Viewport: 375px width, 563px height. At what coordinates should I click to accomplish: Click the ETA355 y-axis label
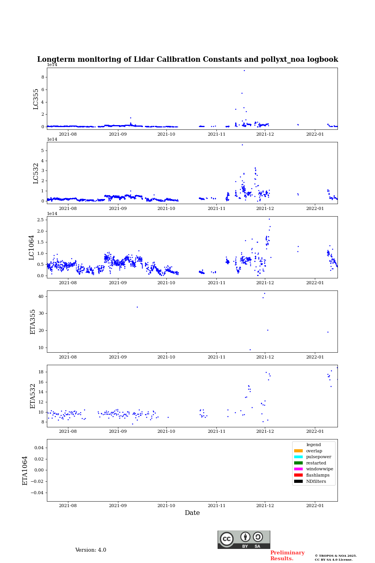point(33,322)
